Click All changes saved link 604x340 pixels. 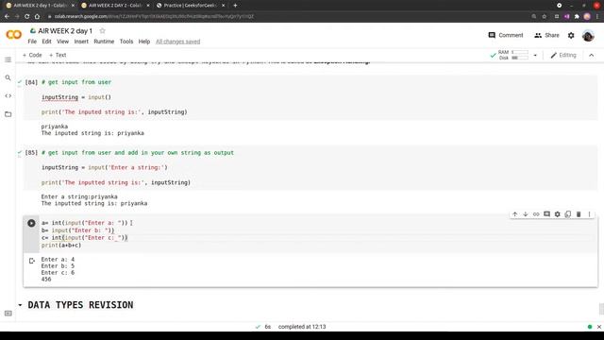[178, 42]
